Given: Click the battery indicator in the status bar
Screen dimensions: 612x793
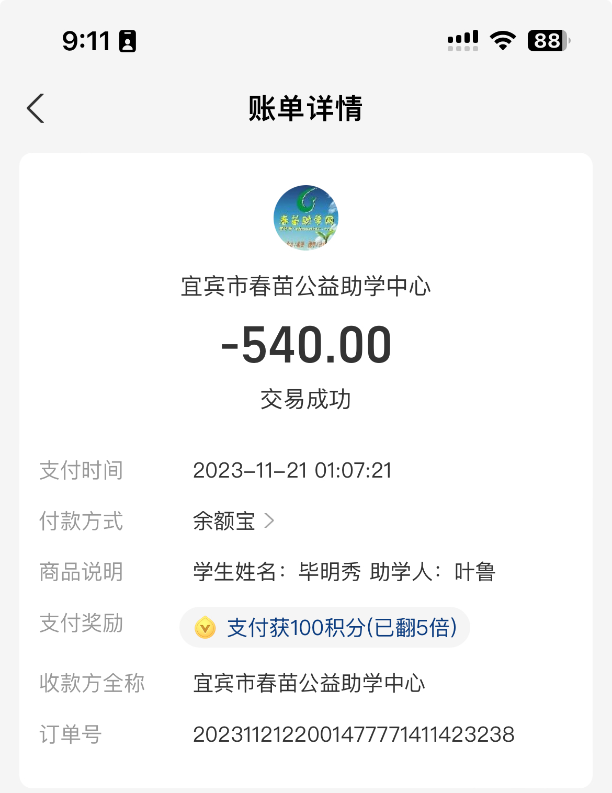Looking at the screenshot, I should point(549,40).
